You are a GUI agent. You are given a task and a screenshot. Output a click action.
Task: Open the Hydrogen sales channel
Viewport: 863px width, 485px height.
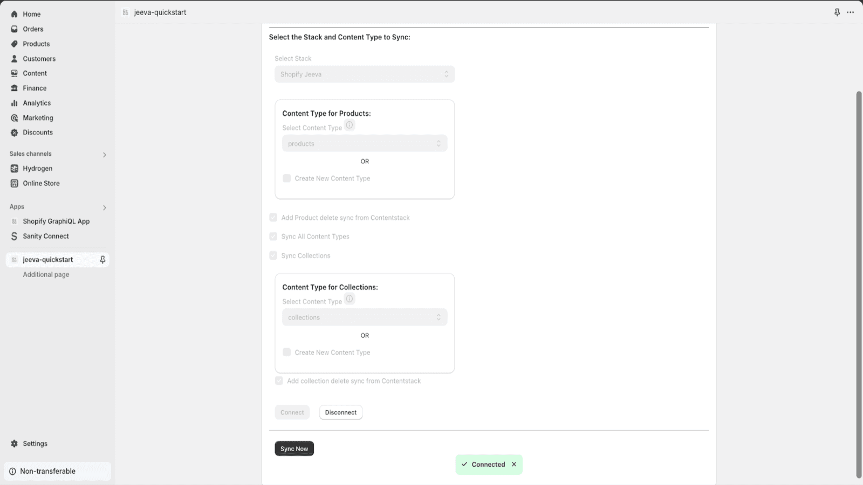click(37, 168)
